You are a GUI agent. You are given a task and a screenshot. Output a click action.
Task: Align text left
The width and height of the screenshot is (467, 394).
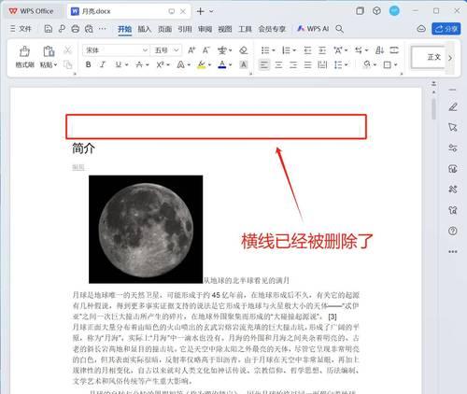tap(264, 64)
